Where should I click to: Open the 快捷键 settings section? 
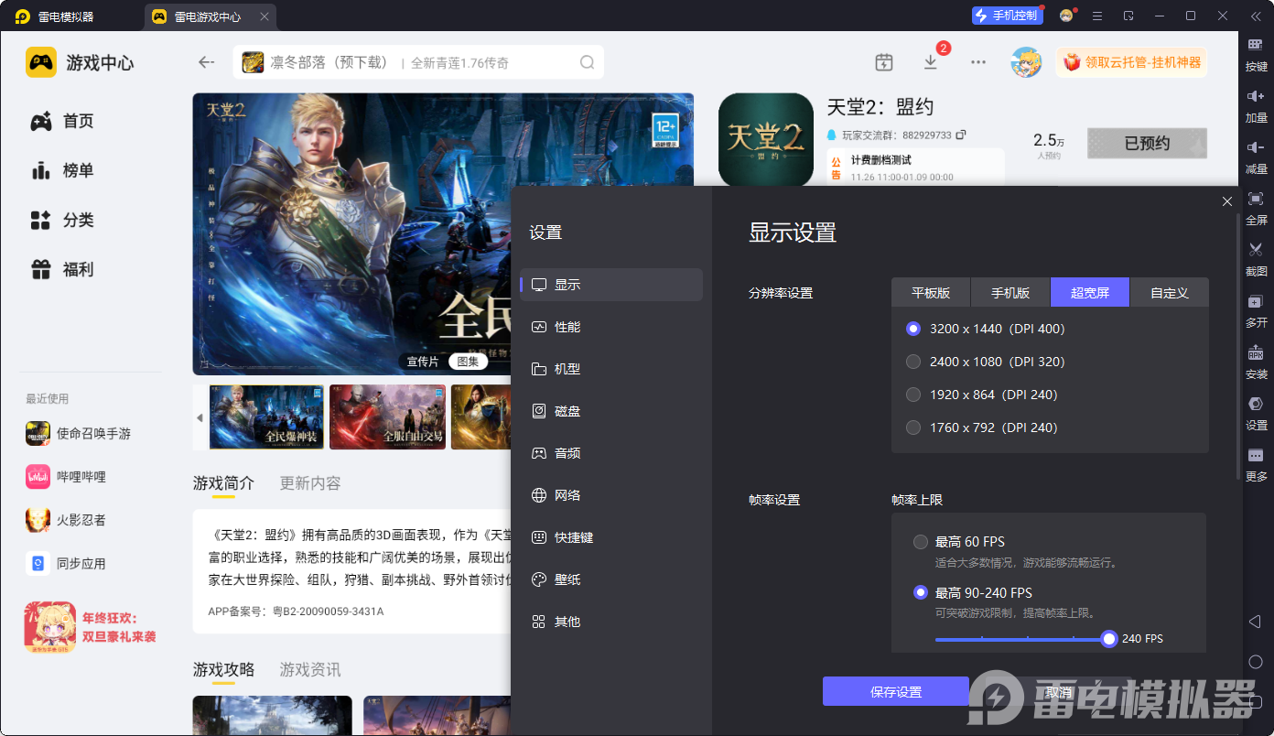click(611, 537)
